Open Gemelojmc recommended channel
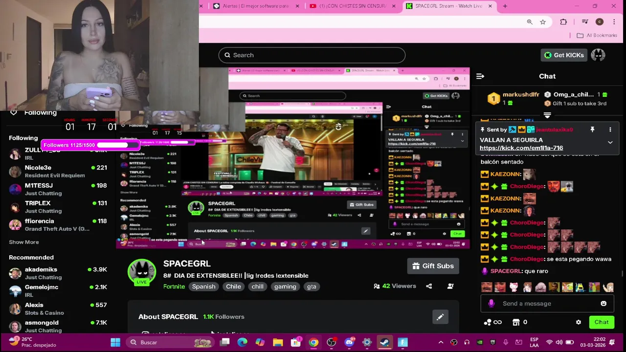 59,291
